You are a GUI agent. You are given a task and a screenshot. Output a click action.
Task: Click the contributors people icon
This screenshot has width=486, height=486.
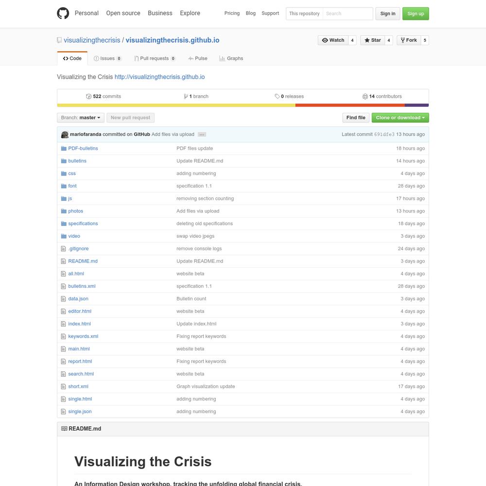(x=365, y=96)
